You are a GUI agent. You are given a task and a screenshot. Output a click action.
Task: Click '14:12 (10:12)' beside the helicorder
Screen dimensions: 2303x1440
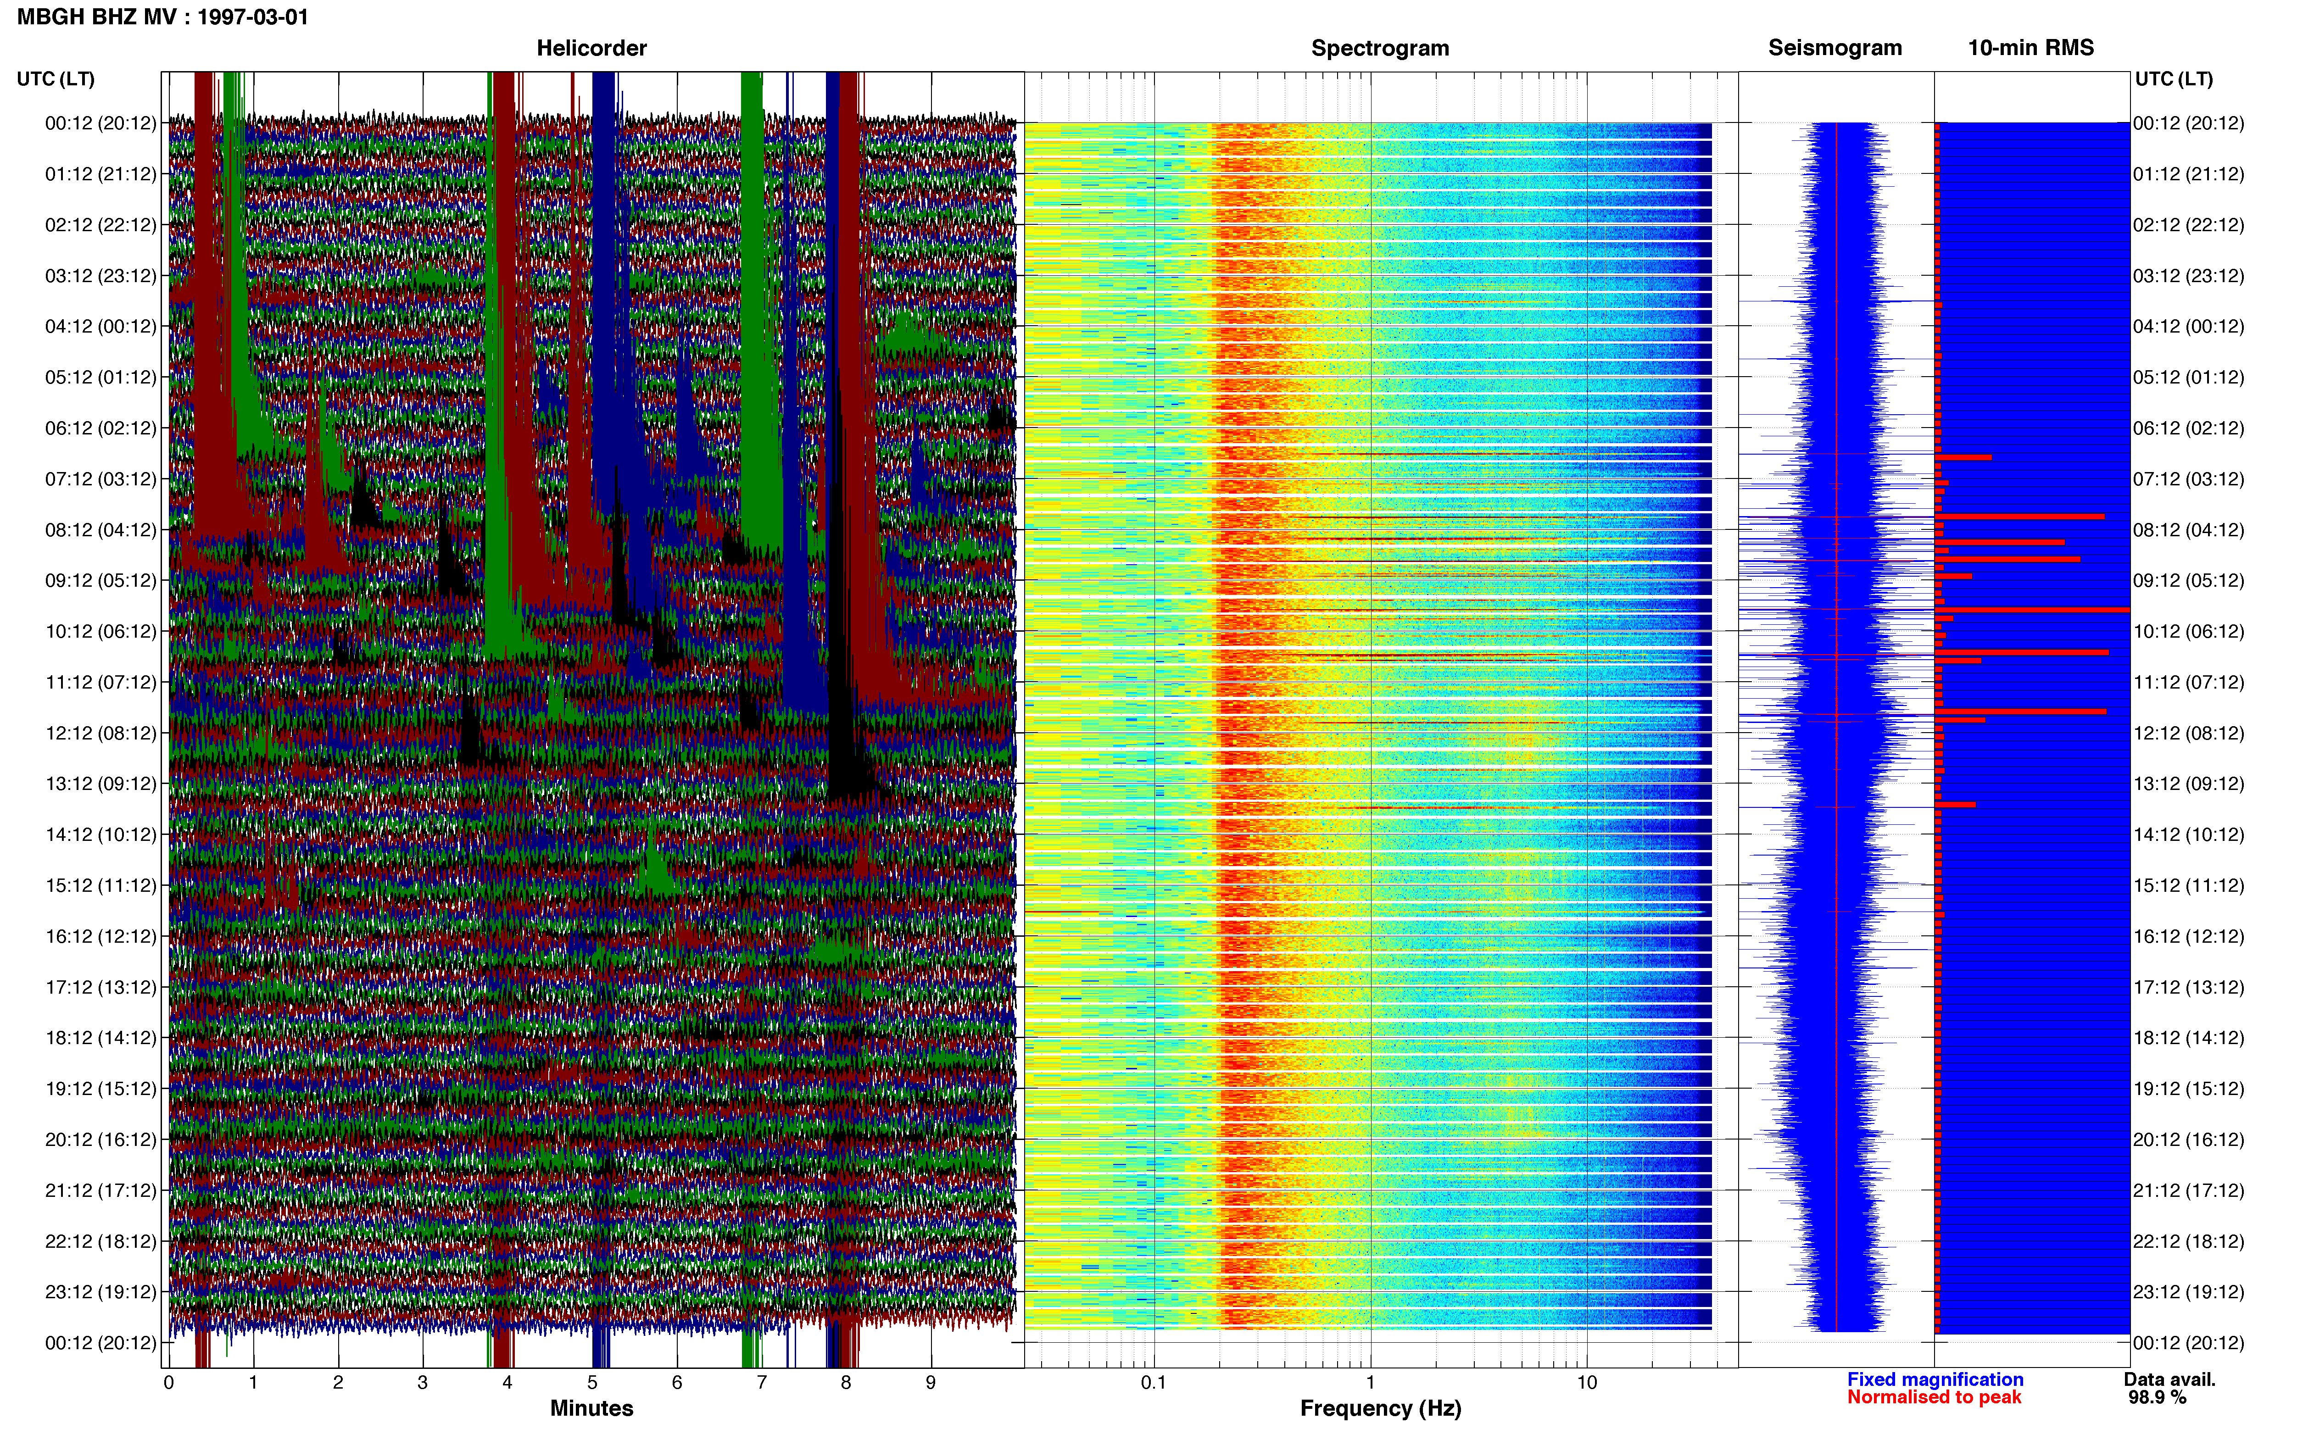101,835
